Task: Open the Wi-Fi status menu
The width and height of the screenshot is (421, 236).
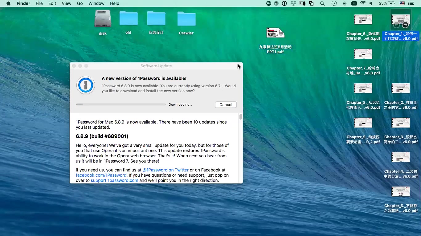Action: (363, 3)
